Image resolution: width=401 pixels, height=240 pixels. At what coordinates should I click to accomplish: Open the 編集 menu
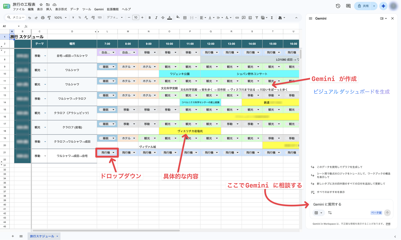pos(31,9)
